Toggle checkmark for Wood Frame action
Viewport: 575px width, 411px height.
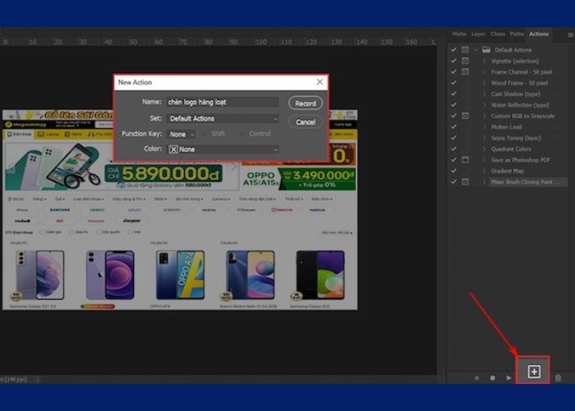454,83
